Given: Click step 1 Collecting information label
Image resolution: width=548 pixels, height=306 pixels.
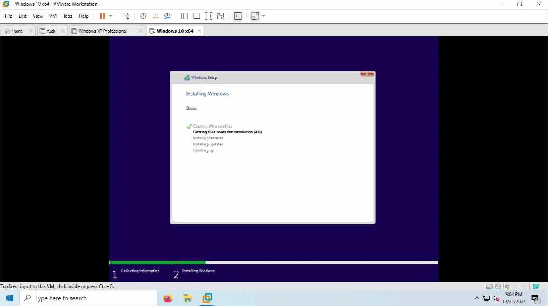Looking at the screenshot, I should pos(140,271).
